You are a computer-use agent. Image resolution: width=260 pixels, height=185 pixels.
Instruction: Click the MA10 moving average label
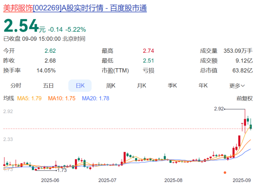(62, 98)
